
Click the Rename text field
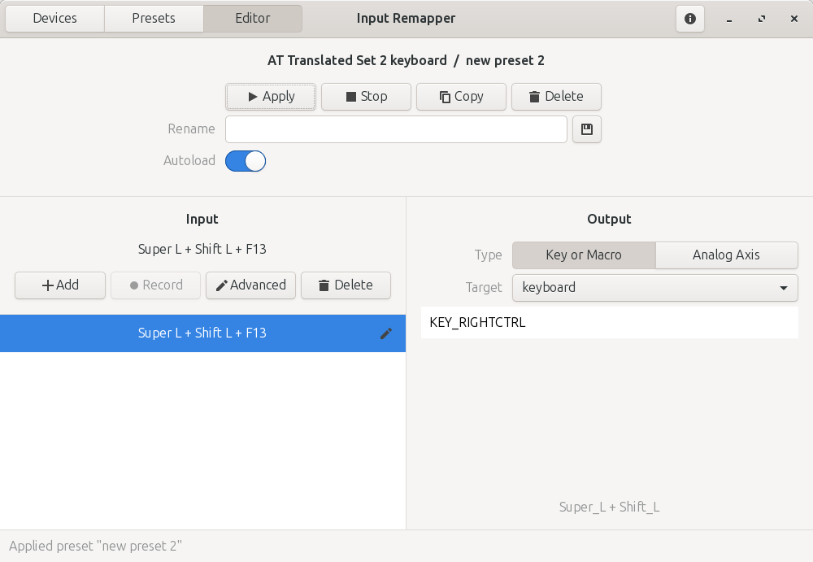click(396, 129)
